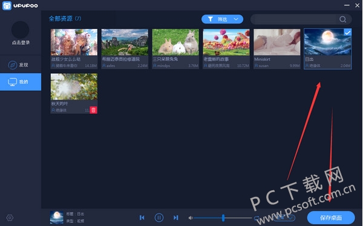This screenshot has width=363, height=226.
Task: Click the upupoo logo icon
Action: [7, 5]
